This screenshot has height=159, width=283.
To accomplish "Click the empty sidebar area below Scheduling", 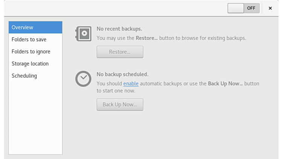I will point(35,117).
